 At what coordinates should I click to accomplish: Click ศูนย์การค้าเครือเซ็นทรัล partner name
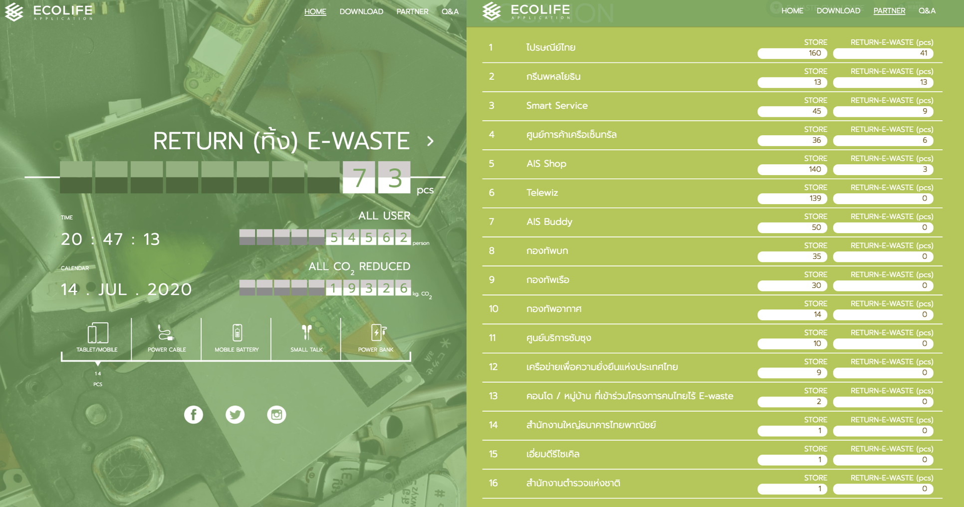tap(571, 135)
